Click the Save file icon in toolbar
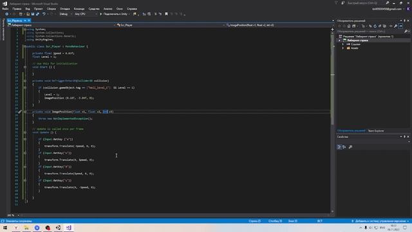This screenshot has height=232, width=412. (x=33, y=14)
